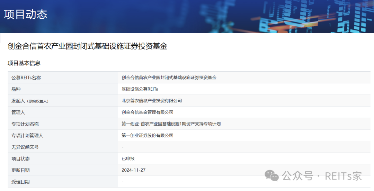Select the 品种 row label

16,89
